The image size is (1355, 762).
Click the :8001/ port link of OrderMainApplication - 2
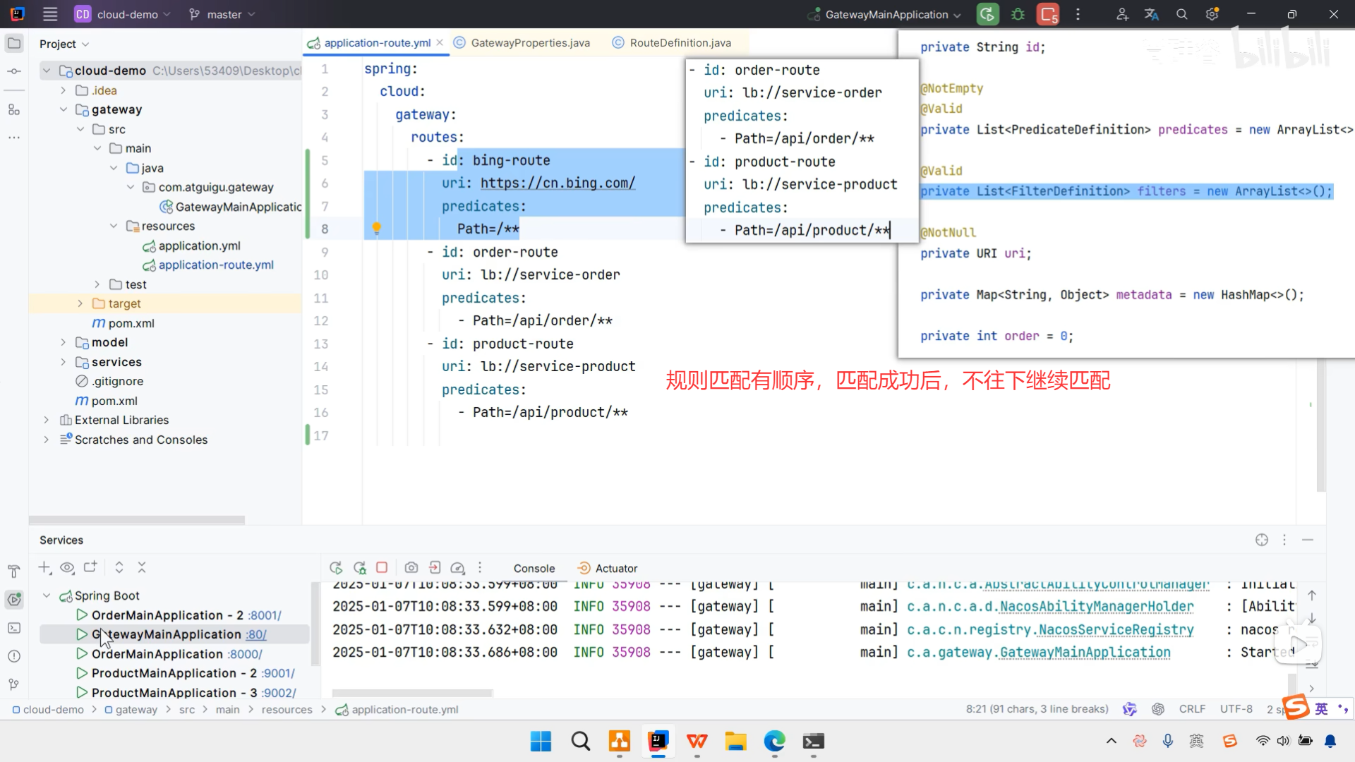pyautogui.click(x=265, y=615)
